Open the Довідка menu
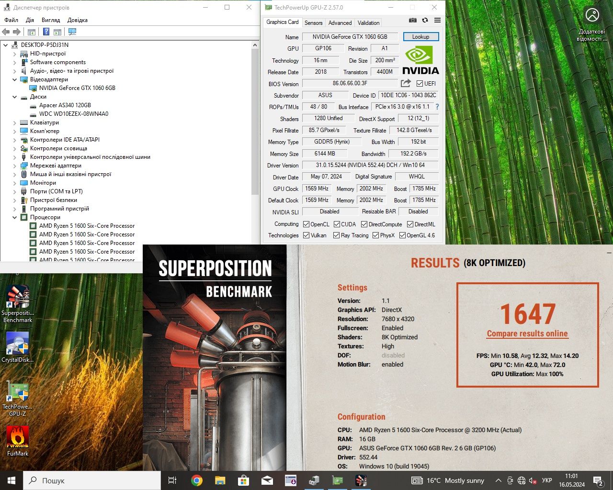The image size is (613, 490). (x=78, y=20)
